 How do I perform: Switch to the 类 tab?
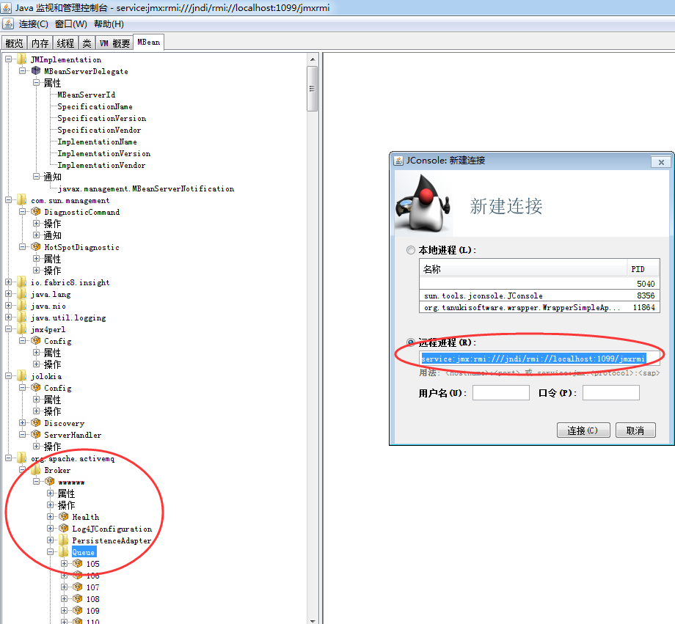pos(87,43)
